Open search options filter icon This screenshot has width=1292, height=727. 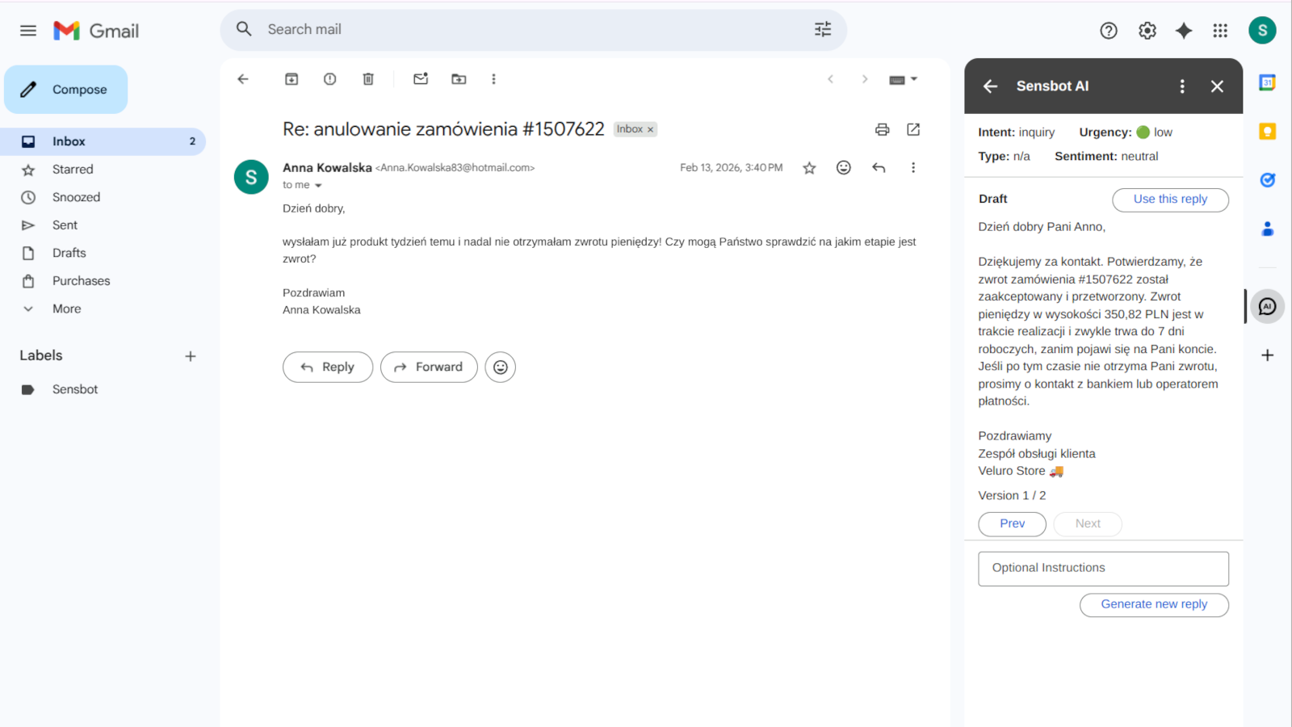pos(823,30)
